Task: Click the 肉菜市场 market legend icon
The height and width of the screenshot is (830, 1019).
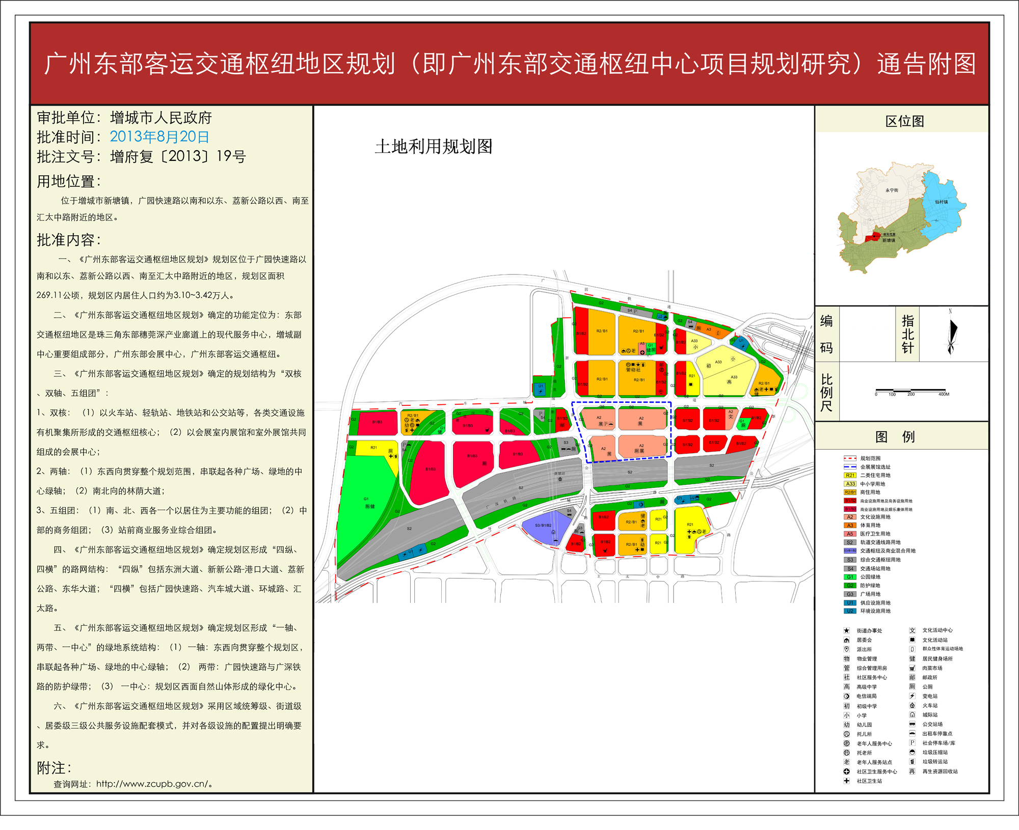Action: tap(913, 668)
